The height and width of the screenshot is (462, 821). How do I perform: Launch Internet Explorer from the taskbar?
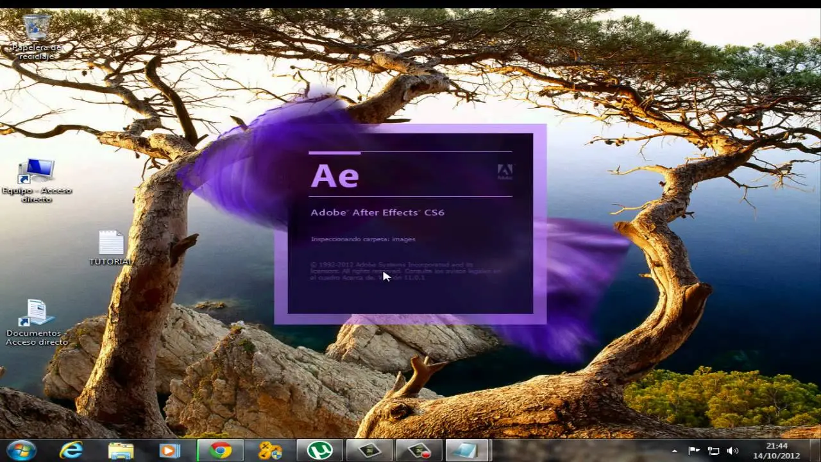click(x=71, y=451)
